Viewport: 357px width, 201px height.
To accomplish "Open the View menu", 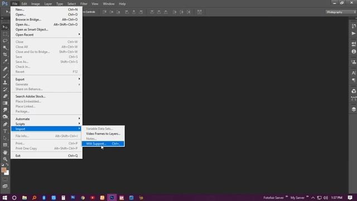I will (x=95, y=4).
